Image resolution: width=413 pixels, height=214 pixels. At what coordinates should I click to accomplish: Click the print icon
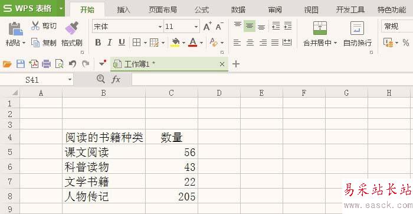tap(47, 64)
